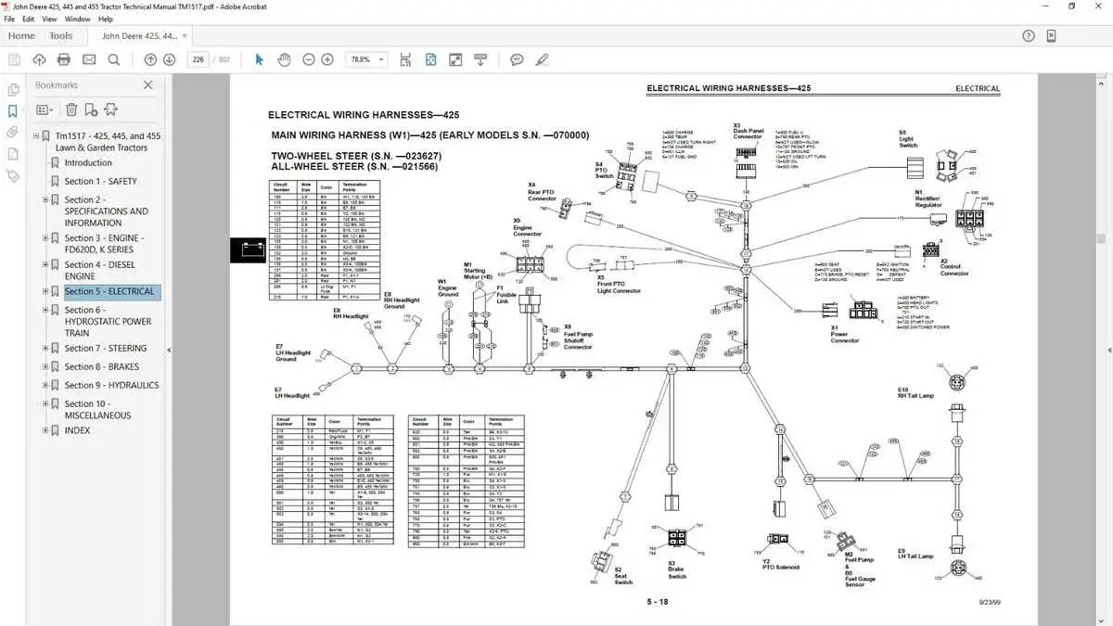Print the document with the printer icon
The width and height of the screenshot is (1113, 626).
(64, 59)
